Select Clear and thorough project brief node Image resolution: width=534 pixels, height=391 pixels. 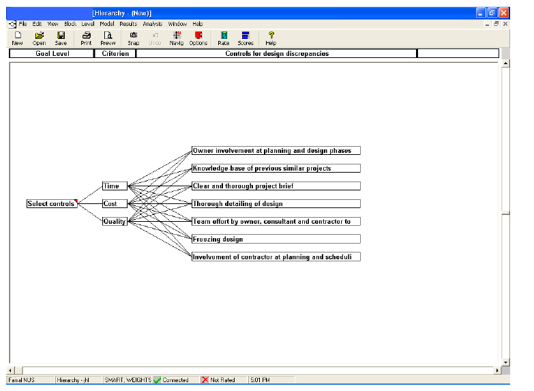(x=276, y=186)
